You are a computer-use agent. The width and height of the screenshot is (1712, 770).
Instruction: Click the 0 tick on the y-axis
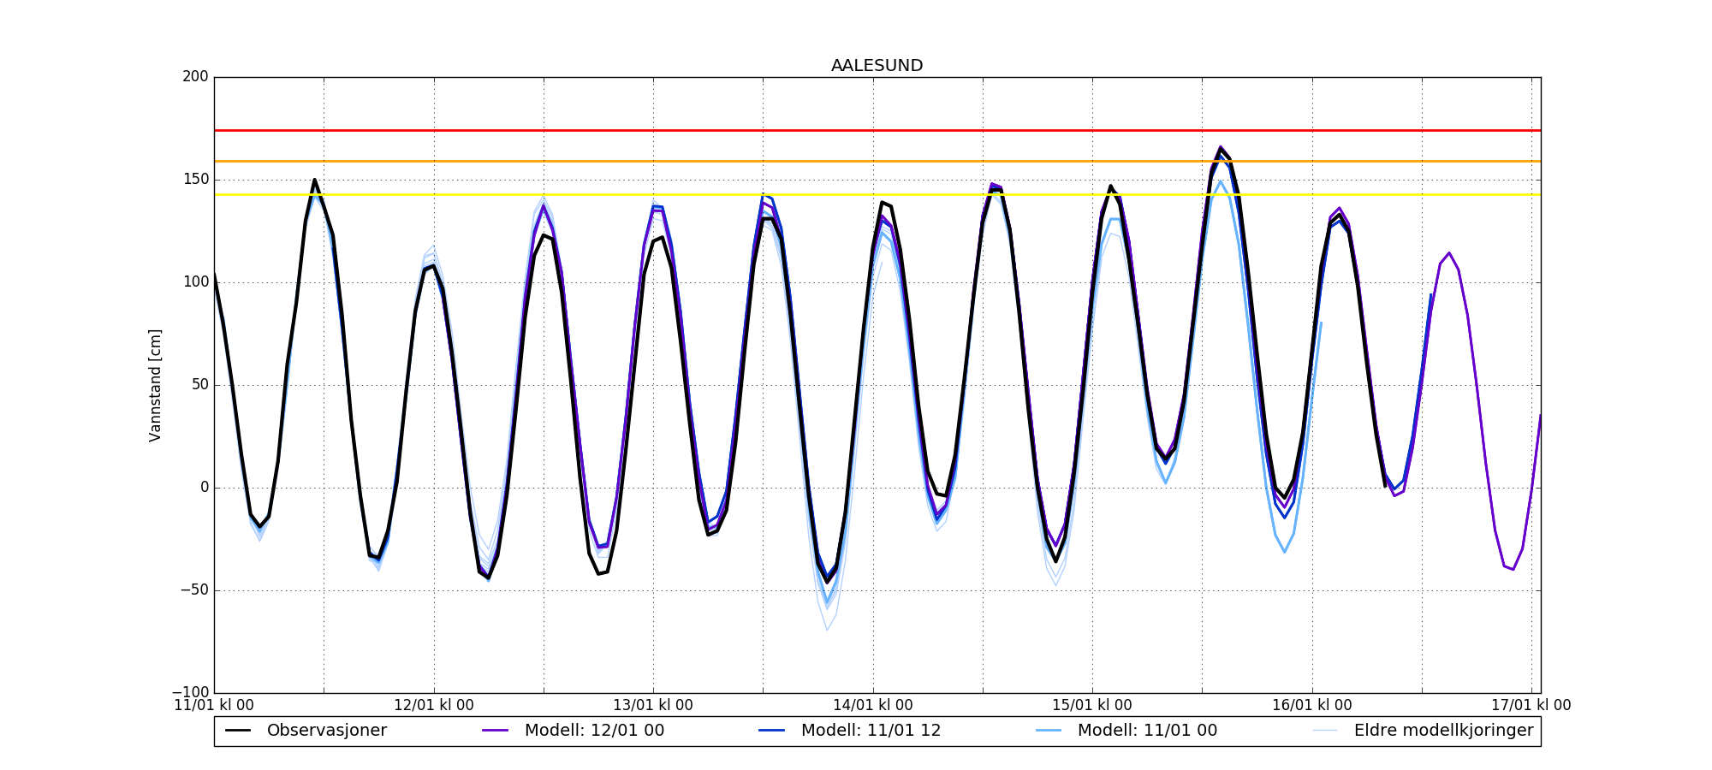pyautogui.click(x=204, y=488)
